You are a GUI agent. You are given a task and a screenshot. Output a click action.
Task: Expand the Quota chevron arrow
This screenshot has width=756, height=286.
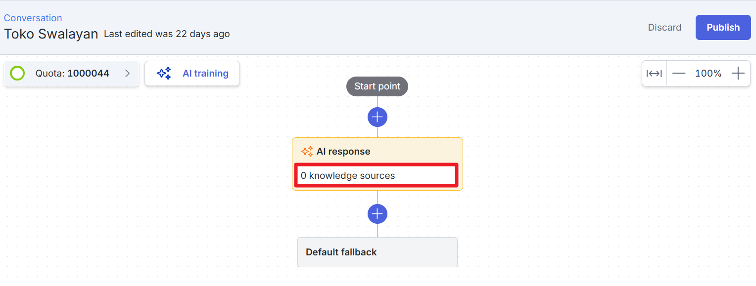pos(127,73)
